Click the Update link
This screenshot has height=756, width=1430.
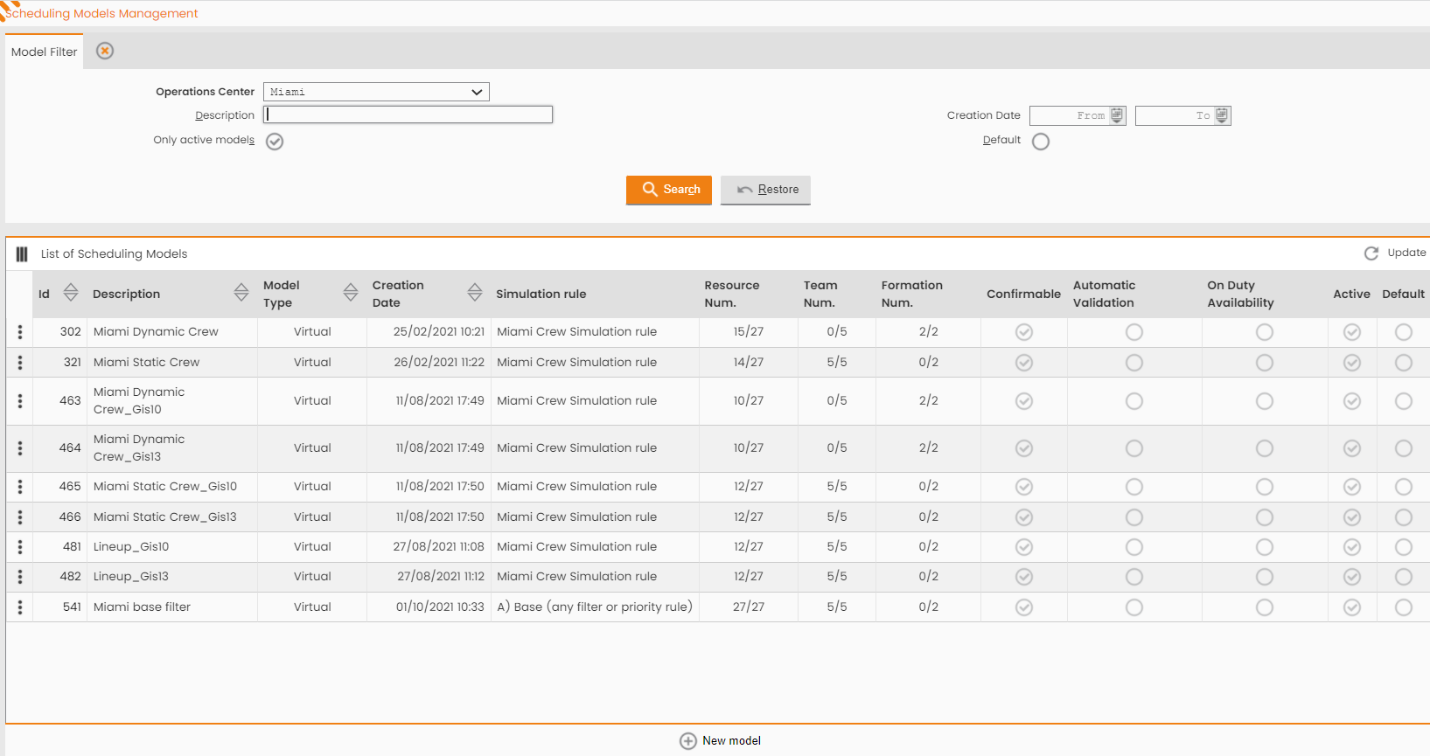coord(1406,253)
